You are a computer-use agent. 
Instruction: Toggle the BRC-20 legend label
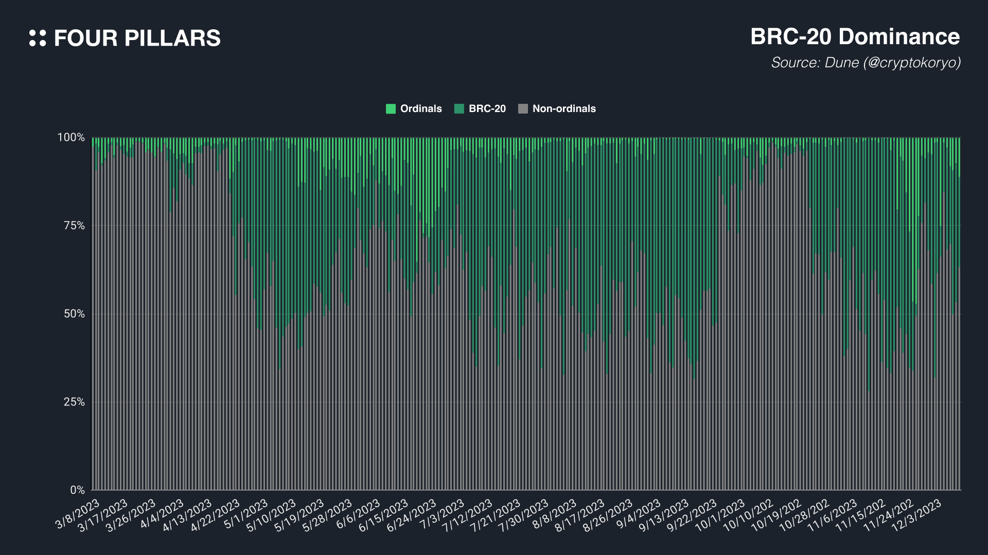487,109
